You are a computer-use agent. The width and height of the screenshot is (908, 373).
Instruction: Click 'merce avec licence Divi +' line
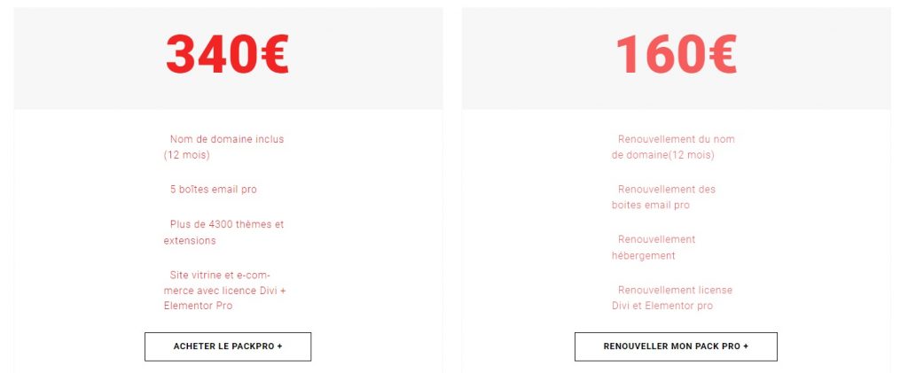tap(225, 291)
